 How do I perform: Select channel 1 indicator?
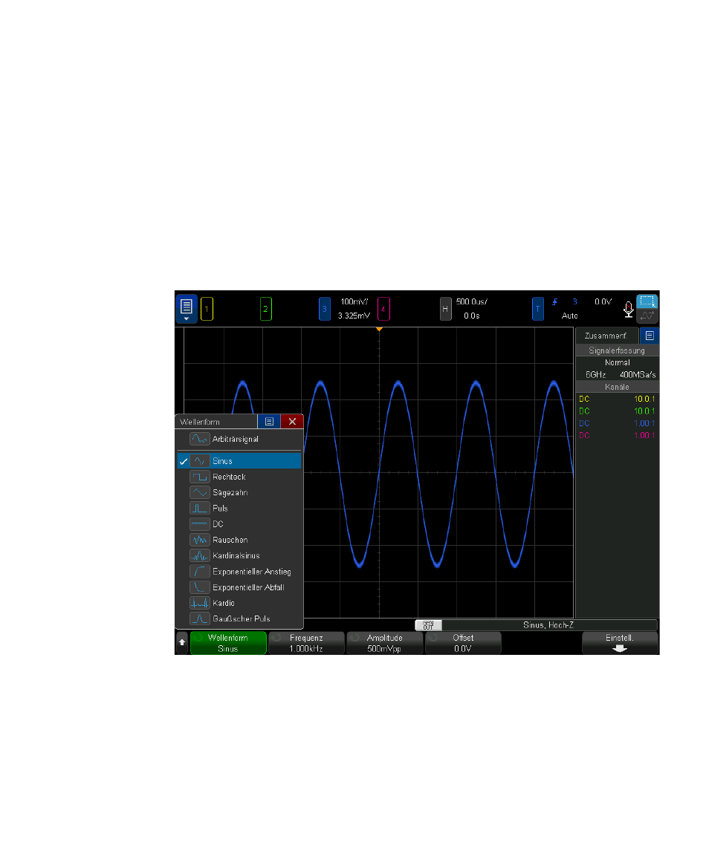pos(207,309)
